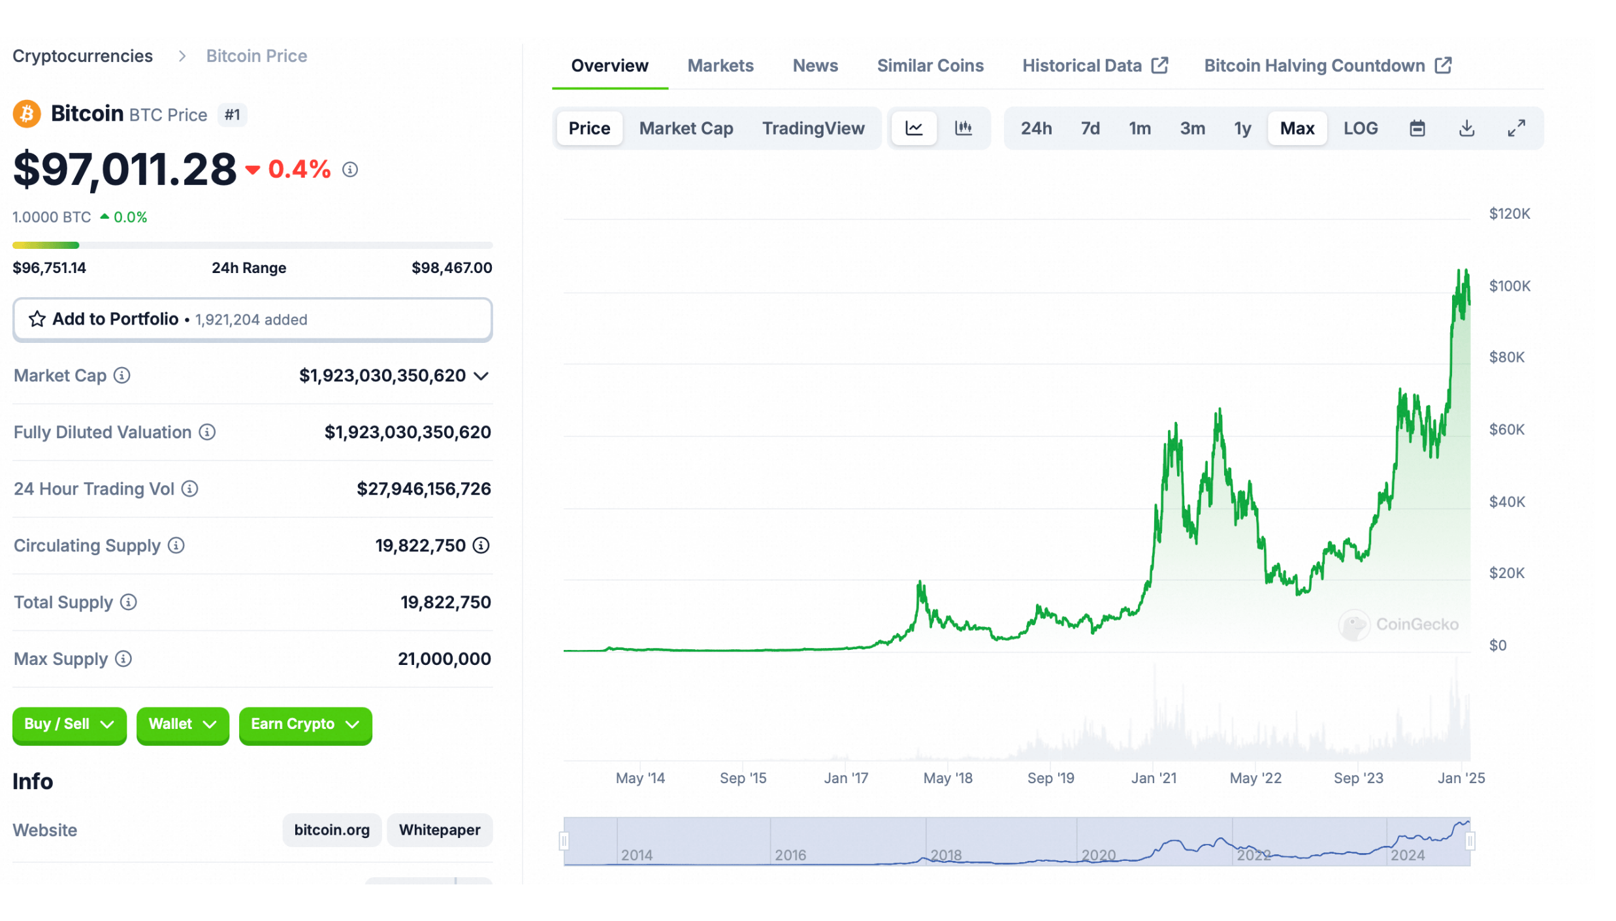Click the download chart data icon
Image resolution: width=1616 pixels, height=921 pixels.
[x=1466, y=128]
